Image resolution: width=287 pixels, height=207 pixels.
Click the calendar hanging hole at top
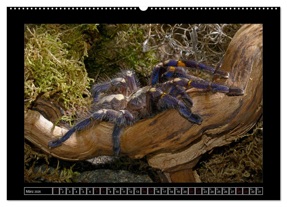[x=143, y=8]
